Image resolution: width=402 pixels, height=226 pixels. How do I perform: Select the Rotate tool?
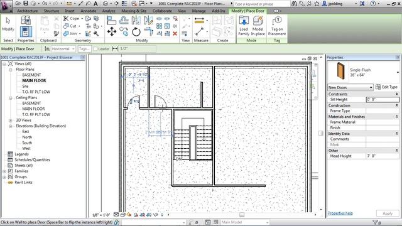tap(136, 32)
